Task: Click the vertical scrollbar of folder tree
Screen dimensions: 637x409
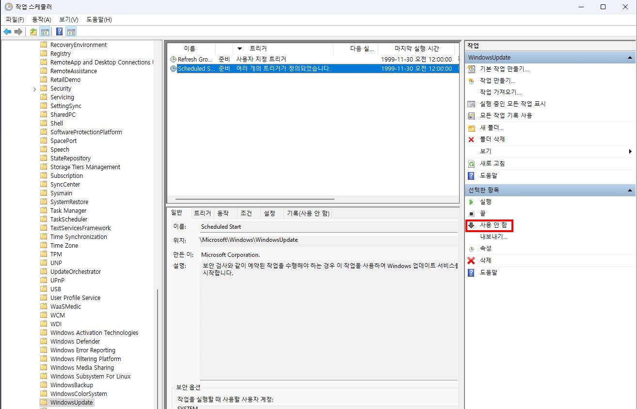Action: click(x=158, y=349)
